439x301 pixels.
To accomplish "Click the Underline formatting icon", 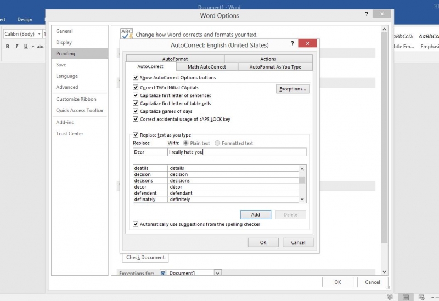I will point(25,47).
